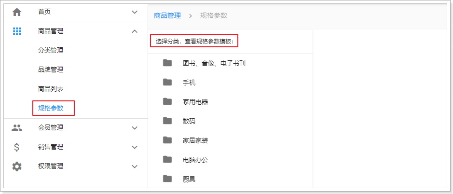
Task: Go to the 商品列表 submenu item
Action: tap(51, 89)
